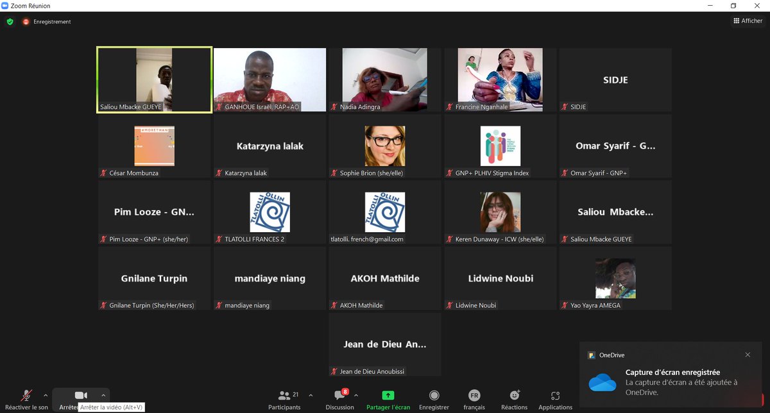Screen dimensions: 770x413
Task: Click muted mic icon for Francine Nganhale
Action: pos(450,107)
